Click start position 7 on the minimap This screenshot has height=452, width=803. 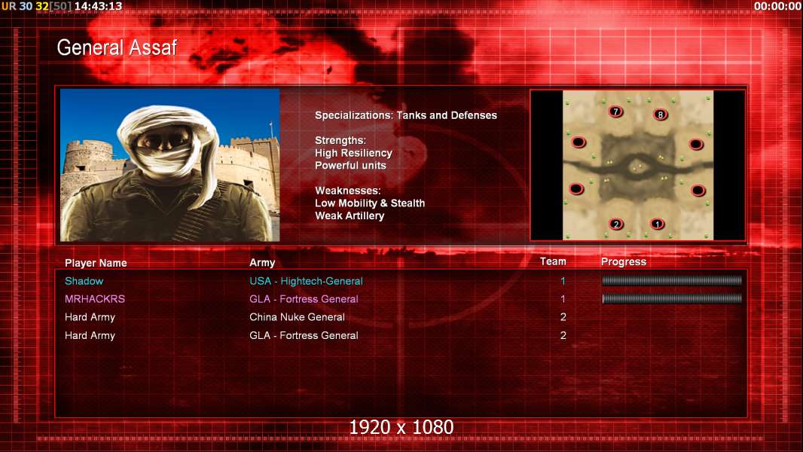point(616,111)
